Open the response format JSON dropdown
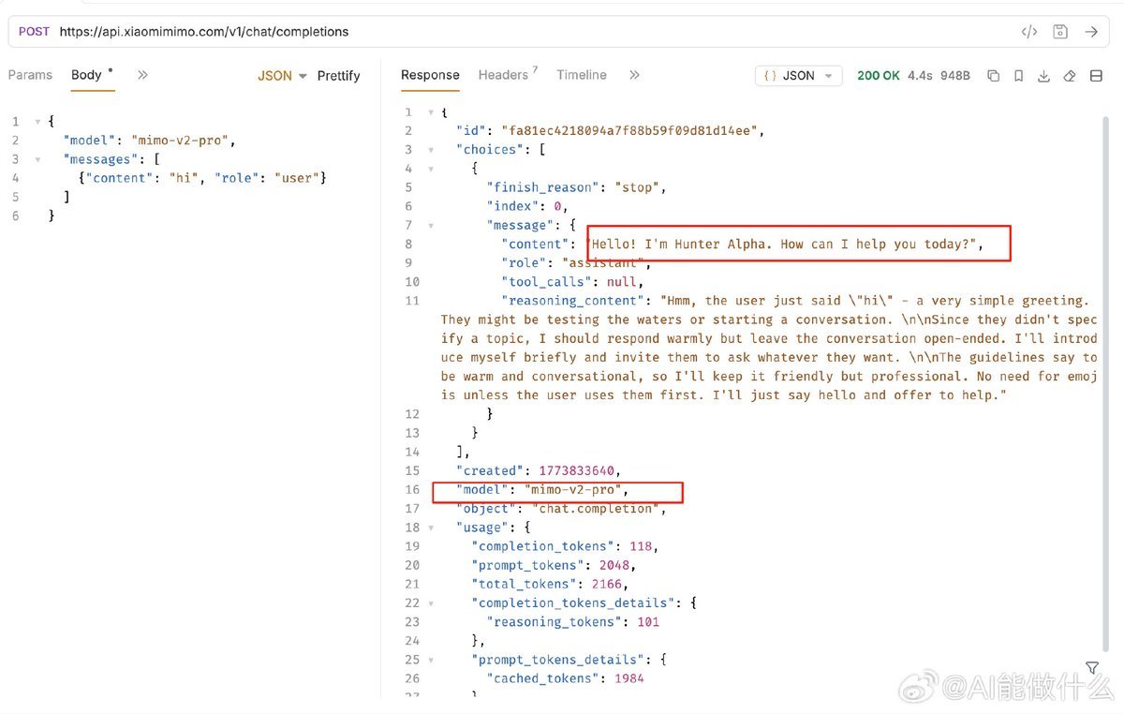The image size is (1124, 714). coord(799,76)
